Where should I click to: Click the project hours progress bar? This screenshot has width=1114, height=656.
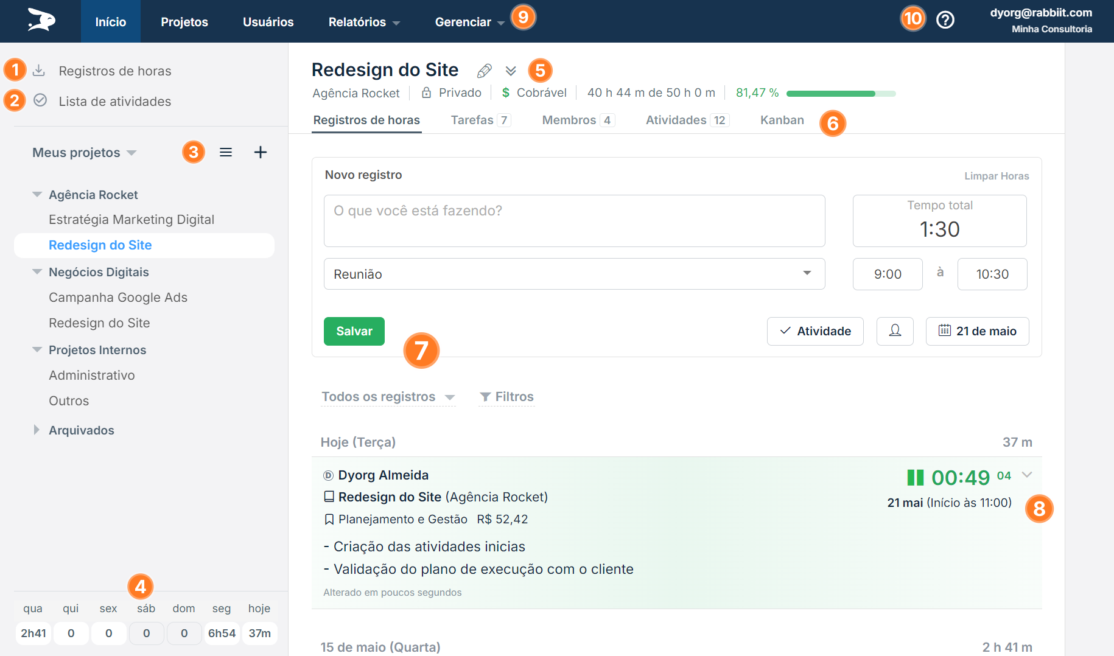(841, 94)
